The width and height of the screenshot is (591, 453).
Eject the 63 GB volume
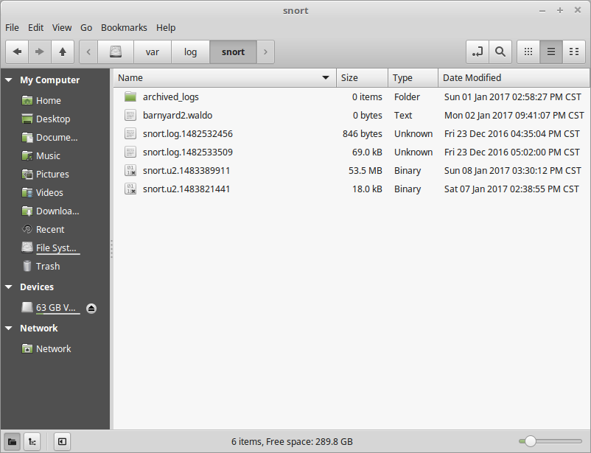(91, 308)
